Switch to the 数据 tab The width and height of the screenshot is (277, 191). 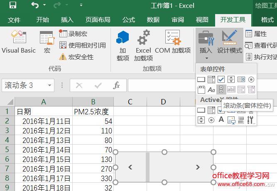153,20
